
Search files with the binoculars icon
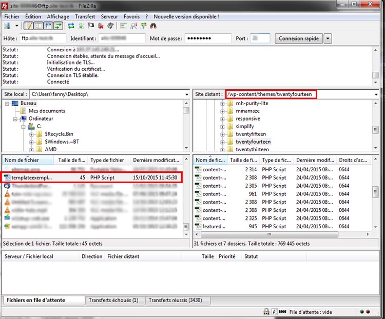[x=153, y=26]
